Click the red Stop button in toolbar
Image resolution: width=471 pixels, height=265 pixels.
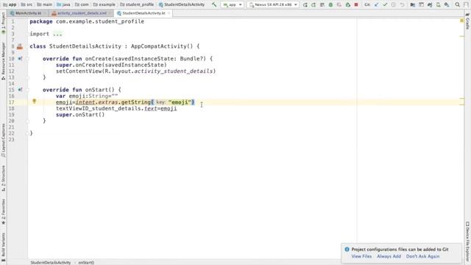[356, 5]
